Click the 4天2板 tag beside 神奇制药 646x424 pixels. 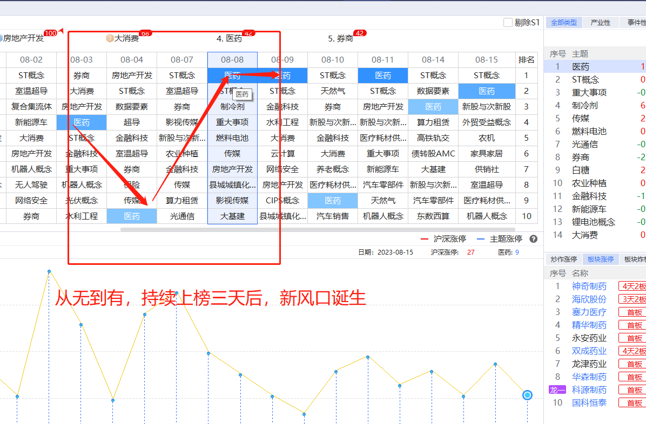(x=632, y=286)
